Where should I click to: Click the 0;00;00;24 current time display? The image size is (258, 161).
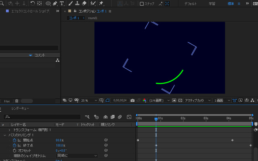point(120,100)
